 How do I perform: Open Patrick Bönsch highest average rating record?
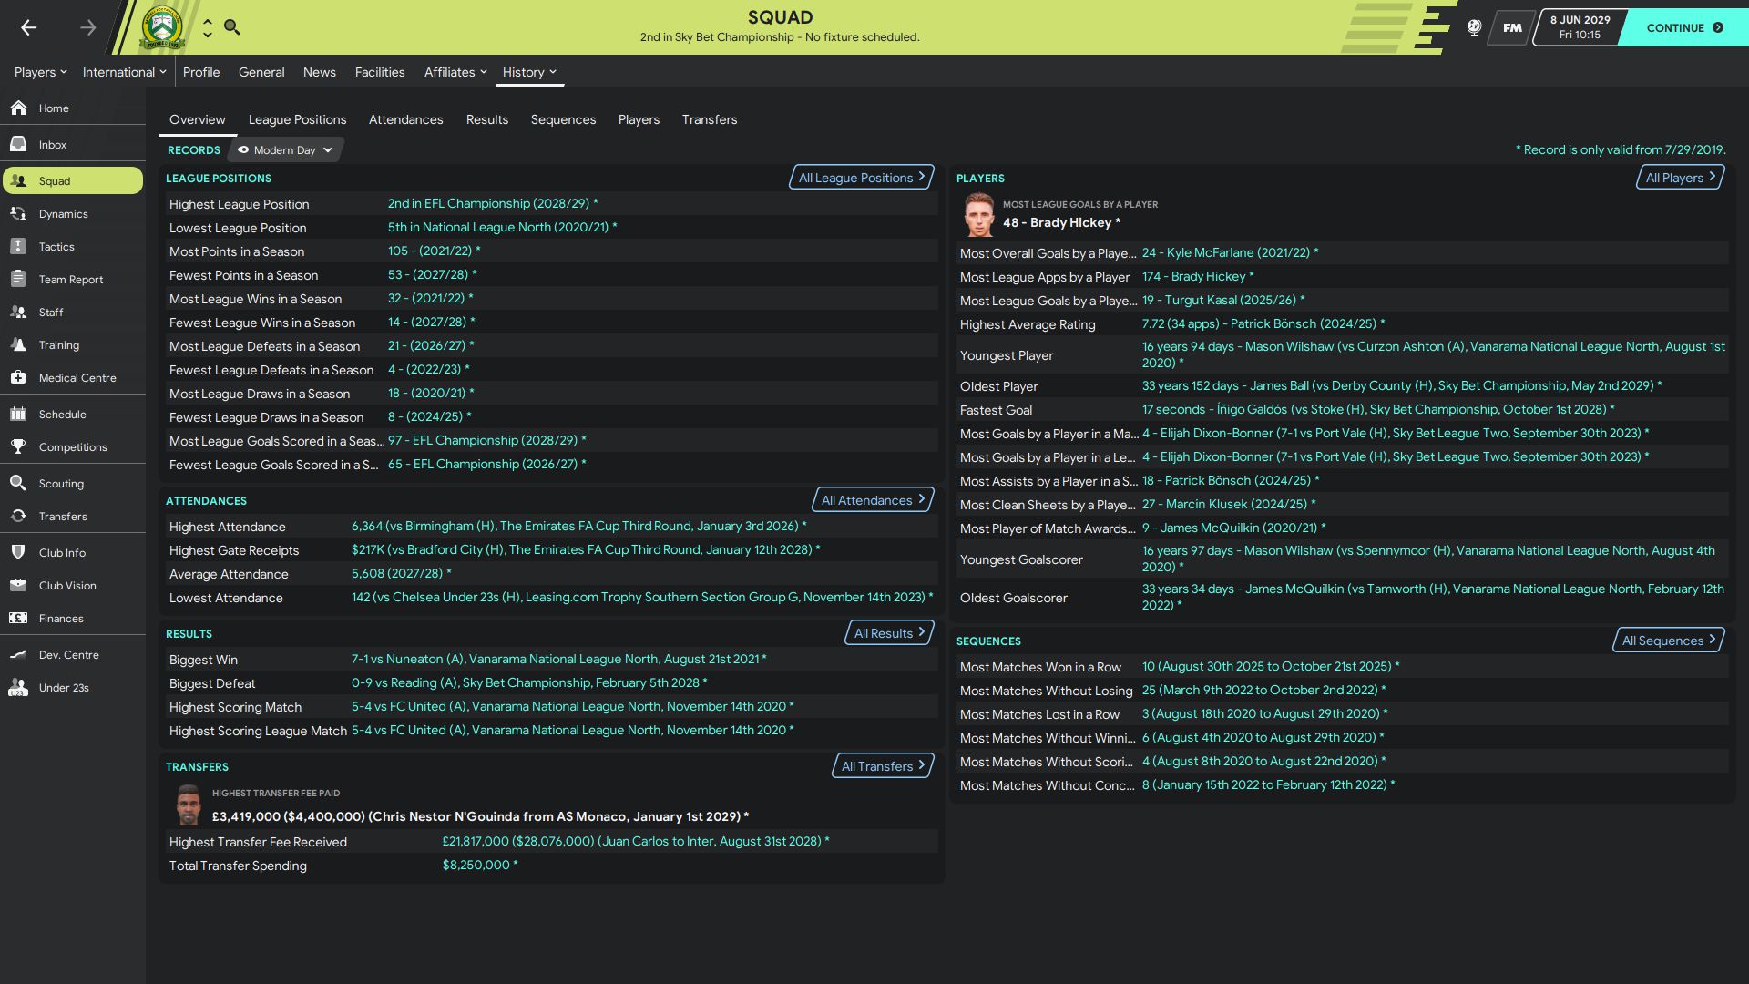click(1263, 323)
